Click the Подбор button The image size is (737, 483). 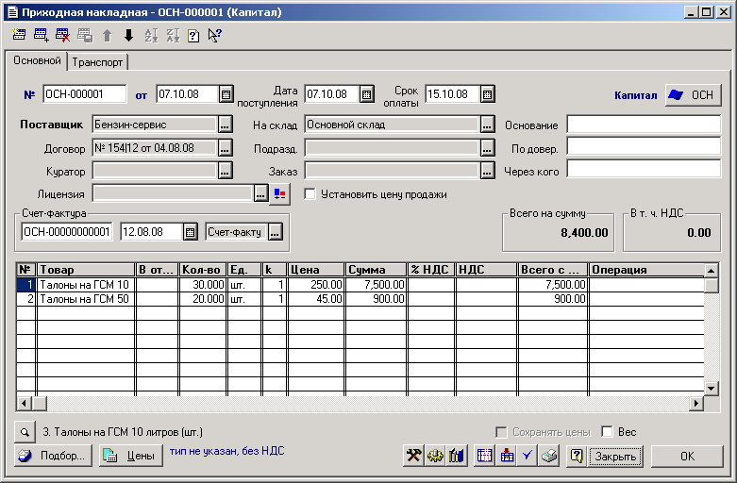[53, 456]
